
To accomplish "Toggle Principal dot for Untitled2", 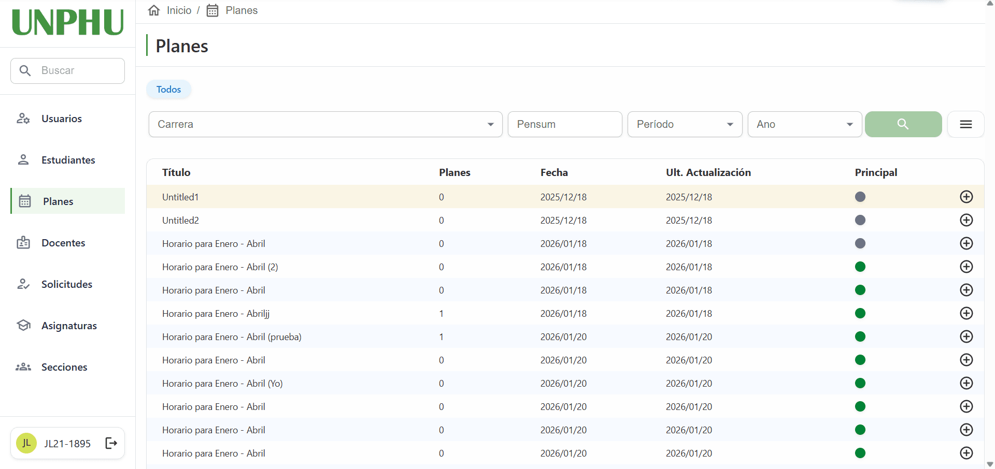I will point(860,220).
